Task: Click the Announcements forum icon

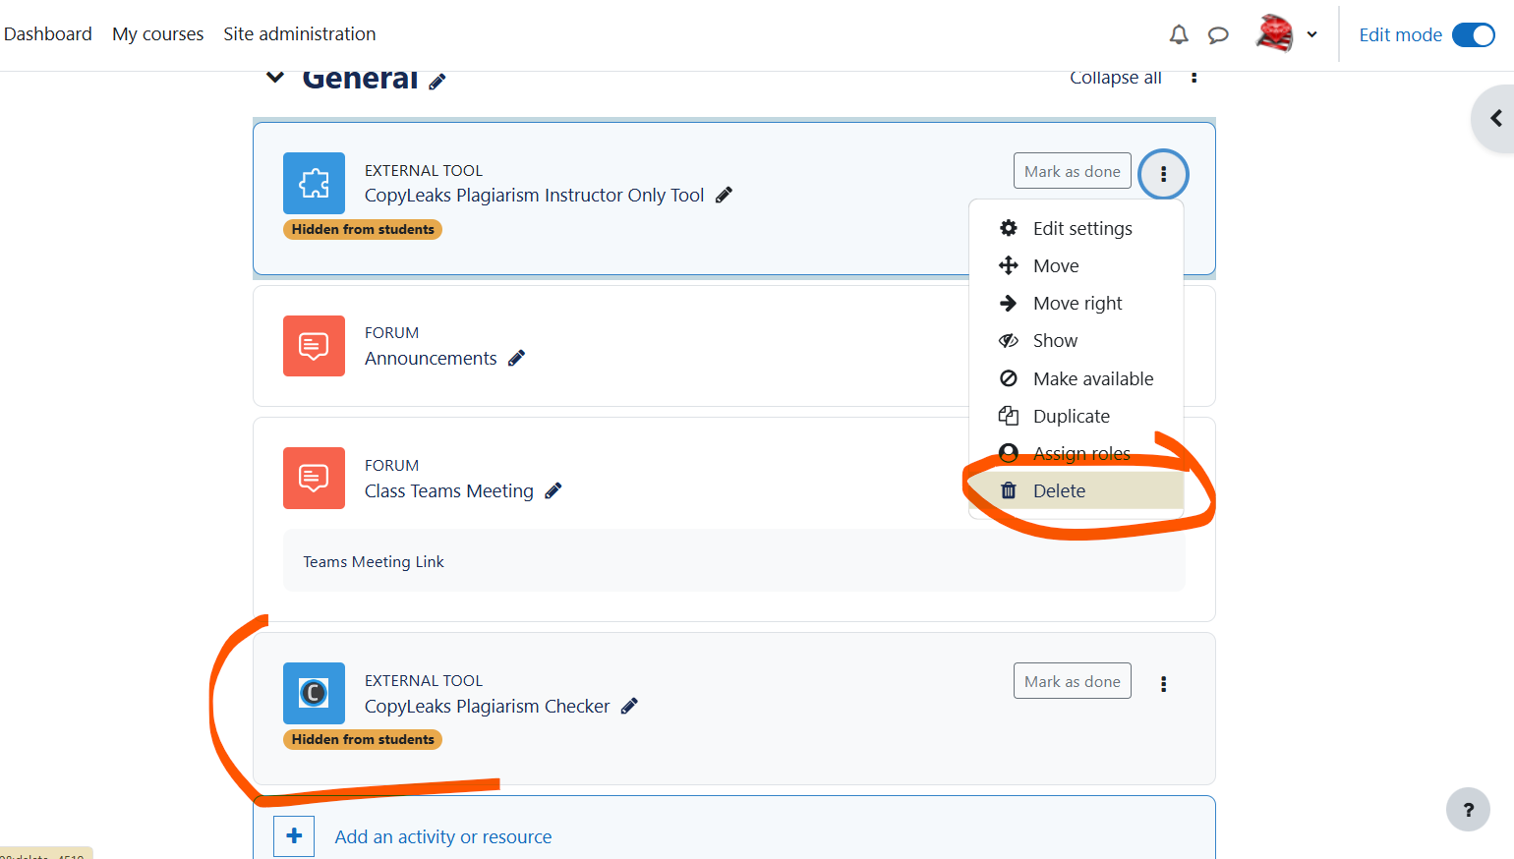Action: tap(314, 346)
